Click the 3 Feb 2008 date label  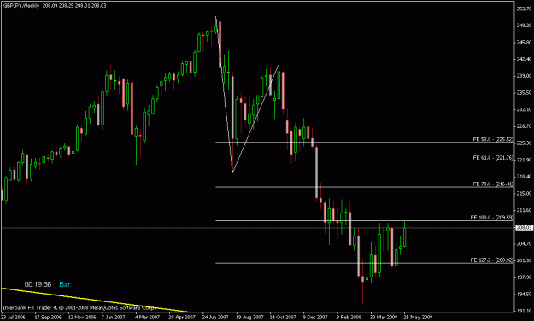coord(349,317)
